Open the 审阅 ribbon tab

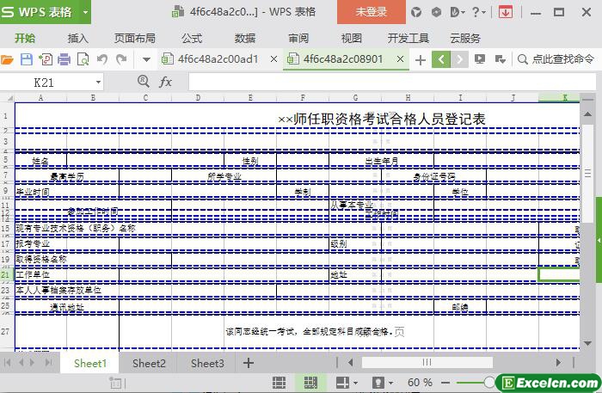click(x=298, y=39)
